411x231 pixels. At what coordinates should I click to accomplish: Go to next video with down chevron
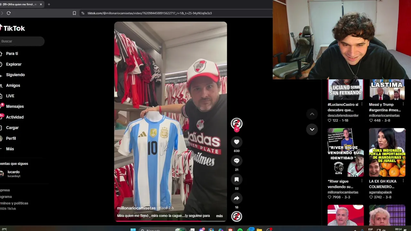click(x=312, y=129)
